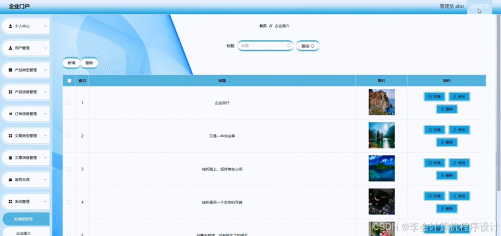Click the 系统管理 grid icon
This screenshot has width=501, height=236.
pyautogui.click(x=10, y=202)
